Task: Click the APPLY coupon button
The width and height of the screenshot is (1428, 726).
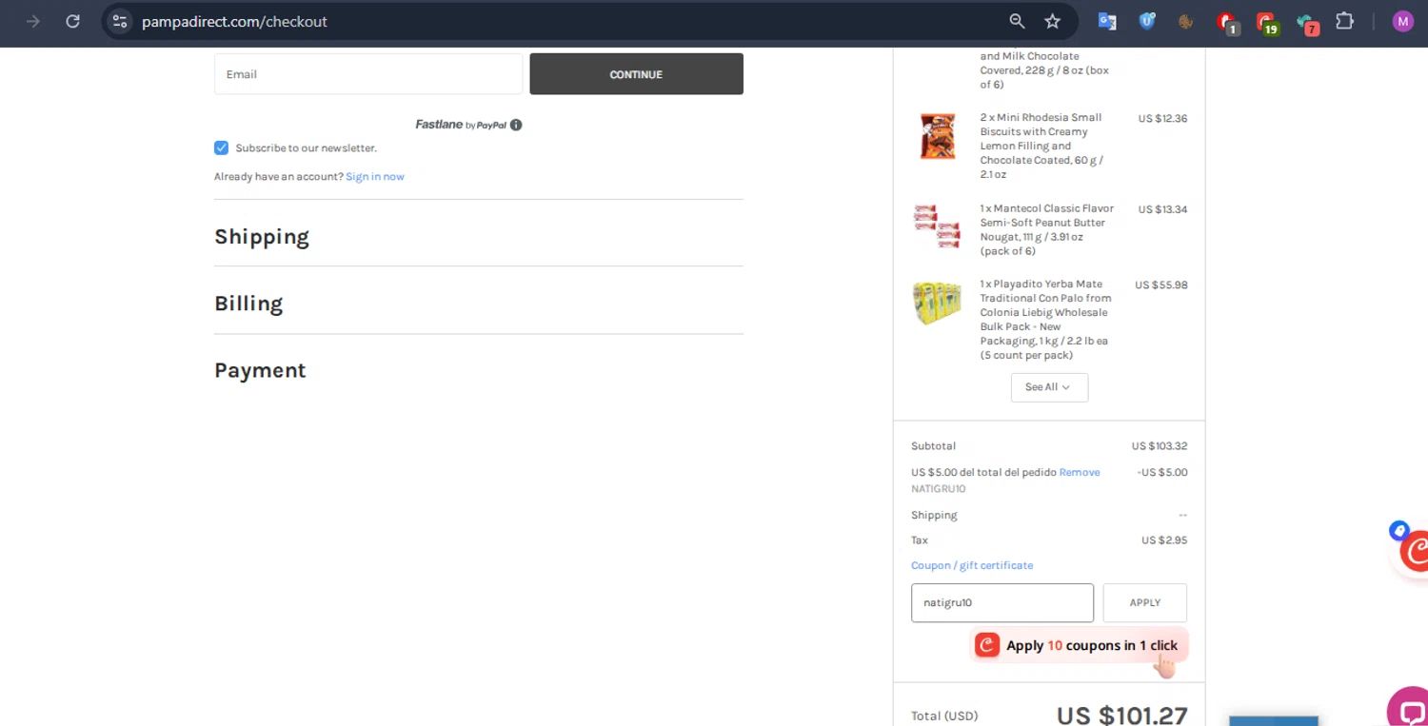Action: click(1144, 602)
